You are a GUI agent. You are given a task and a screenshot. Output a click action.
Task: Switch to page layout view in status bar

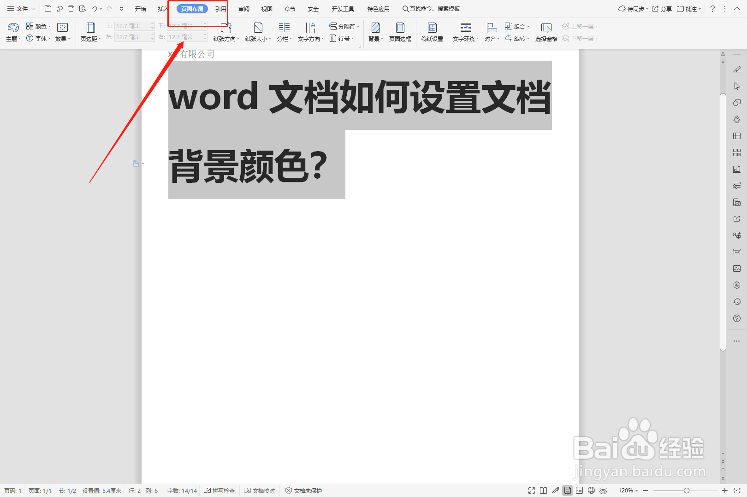568,491
